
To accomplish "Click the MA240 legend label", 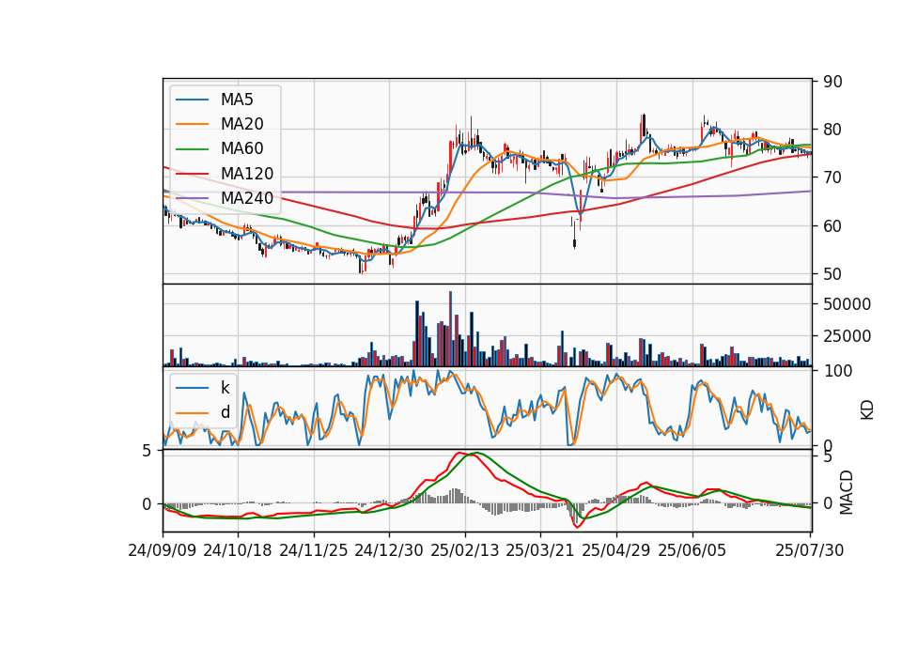I will [247, 198].
